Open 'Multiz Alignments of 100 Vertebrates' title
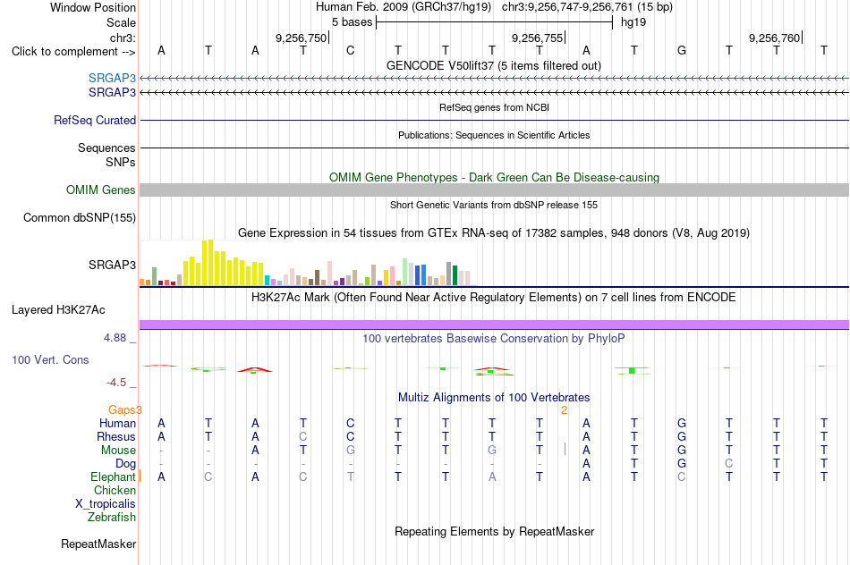The height and width of the screenshot is (565, 850). click(494, 397)
